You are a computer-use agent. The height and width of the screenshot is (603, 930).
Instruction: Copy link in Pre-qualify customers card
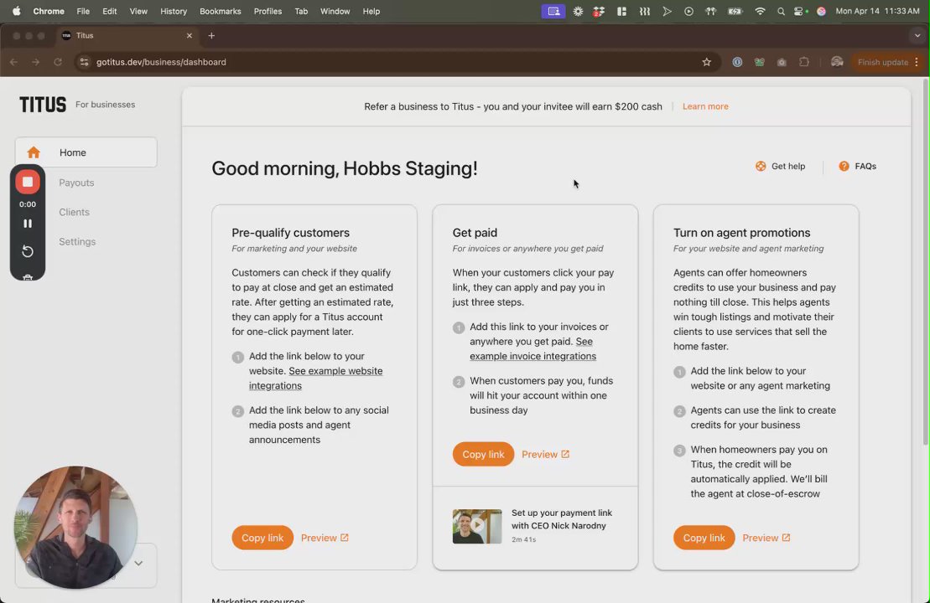point(262,538)
